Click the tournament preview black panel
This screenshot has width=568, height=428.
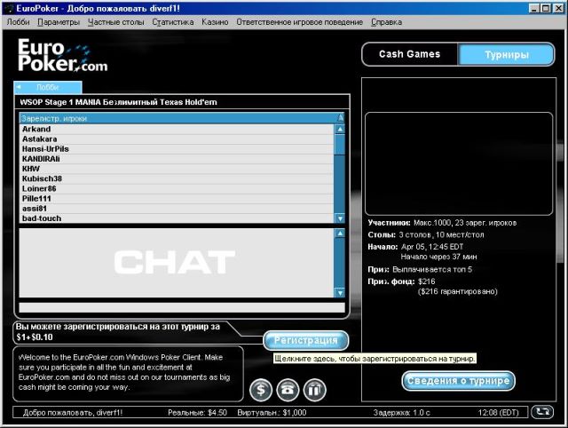coord(459,163)
